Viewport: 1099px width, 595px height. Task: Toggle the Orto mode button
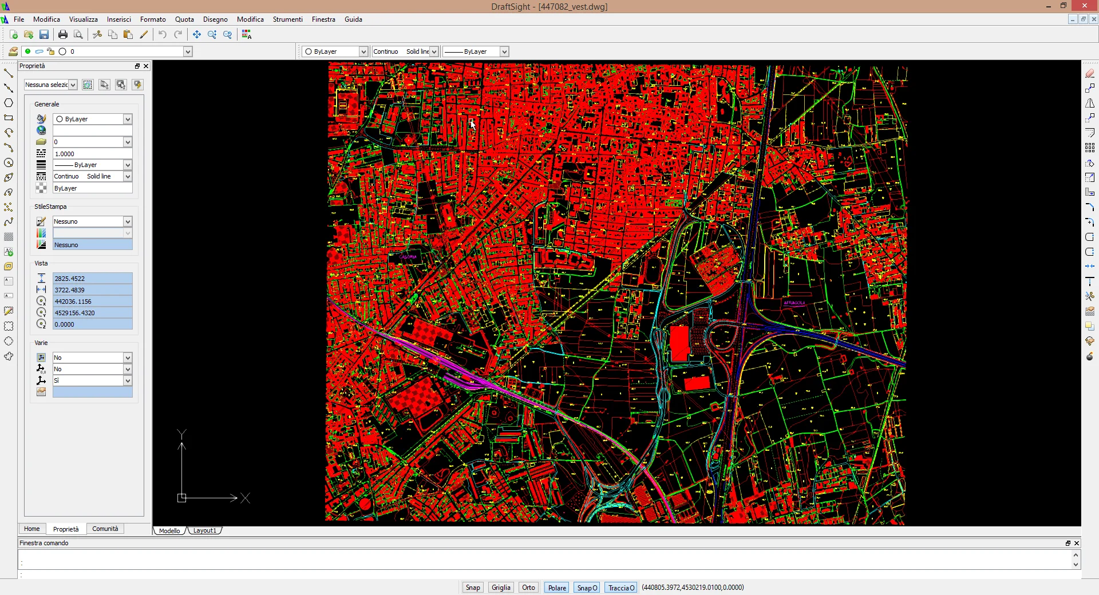click(x=528, y=588)
